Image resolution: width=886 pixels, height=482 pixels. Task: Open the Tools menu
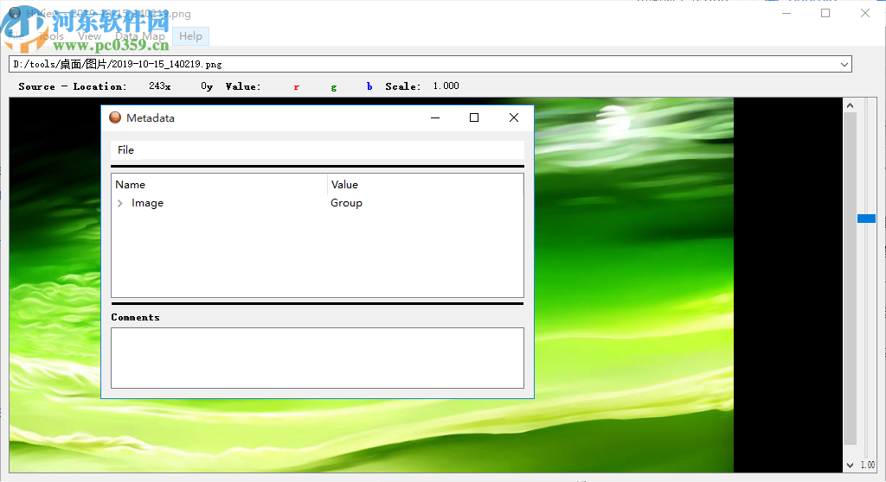pos(52,36)
